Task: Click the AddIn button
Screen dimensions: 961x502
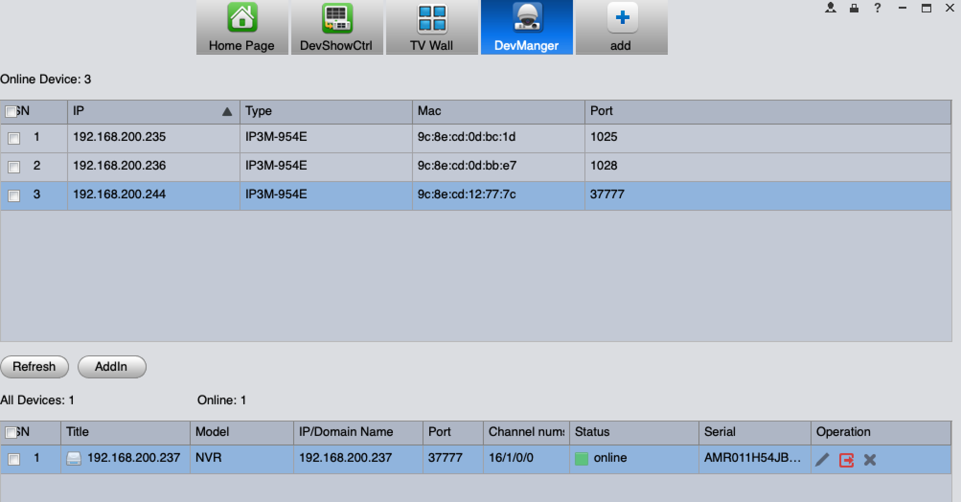Action: 112,367
